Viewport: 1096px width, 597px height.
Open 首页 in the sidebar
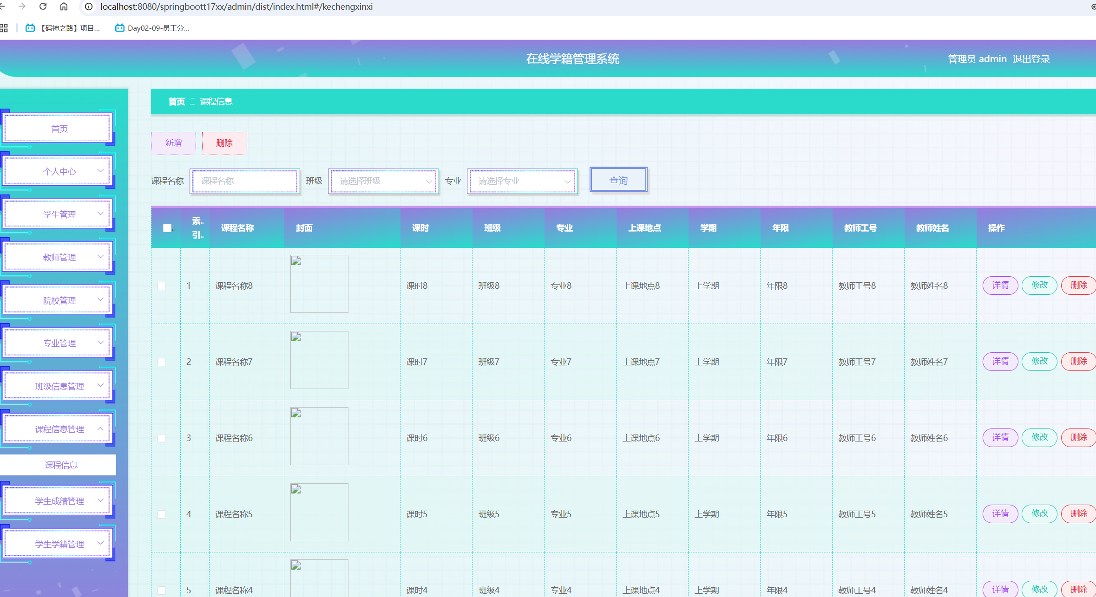(x=58, y=129)
